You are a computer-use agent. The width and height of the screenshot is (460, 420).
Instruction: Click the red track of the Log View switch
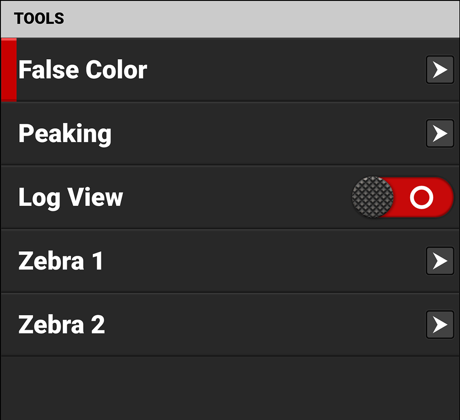[x=442, y=197]
